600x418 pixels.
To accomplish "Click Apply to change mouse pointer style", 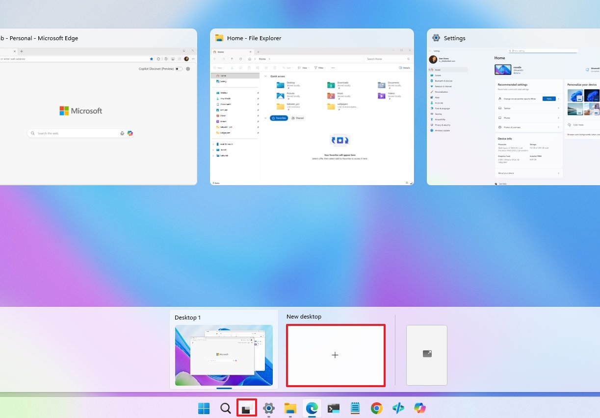I will coord(549,98).
